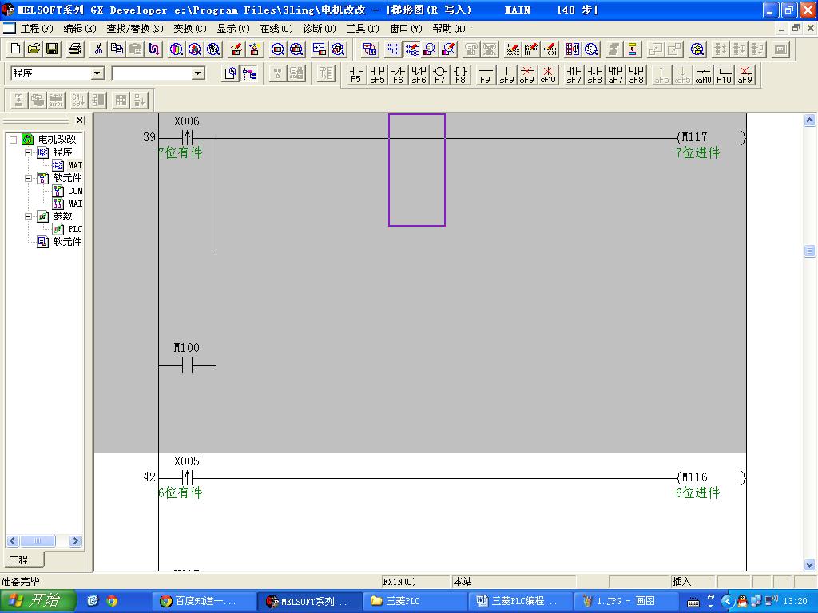This screenshot has width=818, height=613.
Task: Open the 在线(O) menu
Action: 276,29
